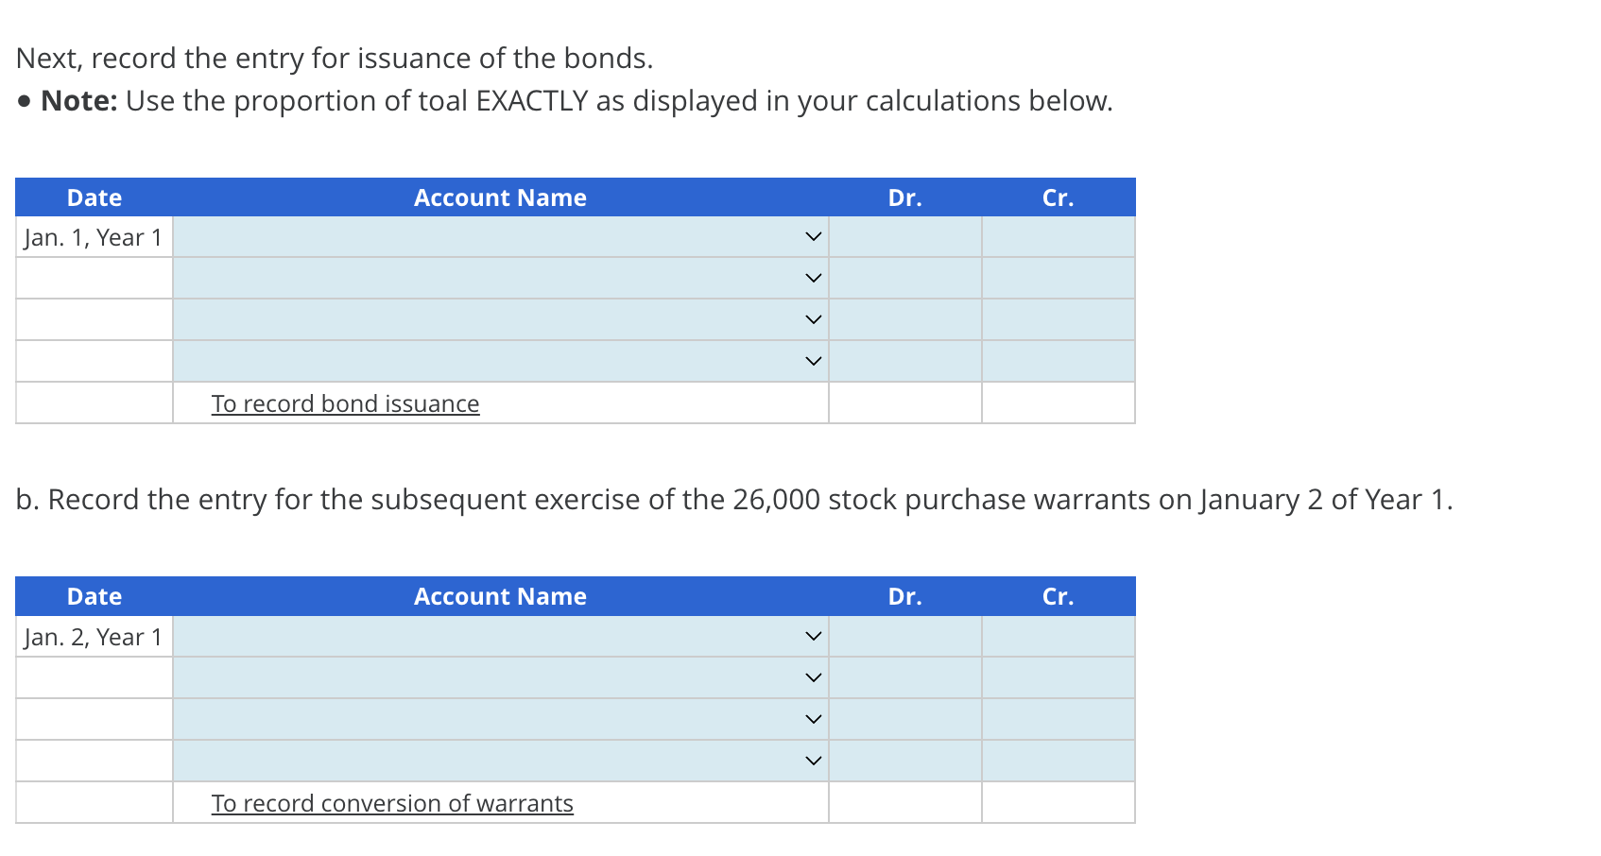Select the Cr. input in the second warrant conversion row
Image resolution: width=1601 pixels, height=856 pixels.
[1058, 677]
